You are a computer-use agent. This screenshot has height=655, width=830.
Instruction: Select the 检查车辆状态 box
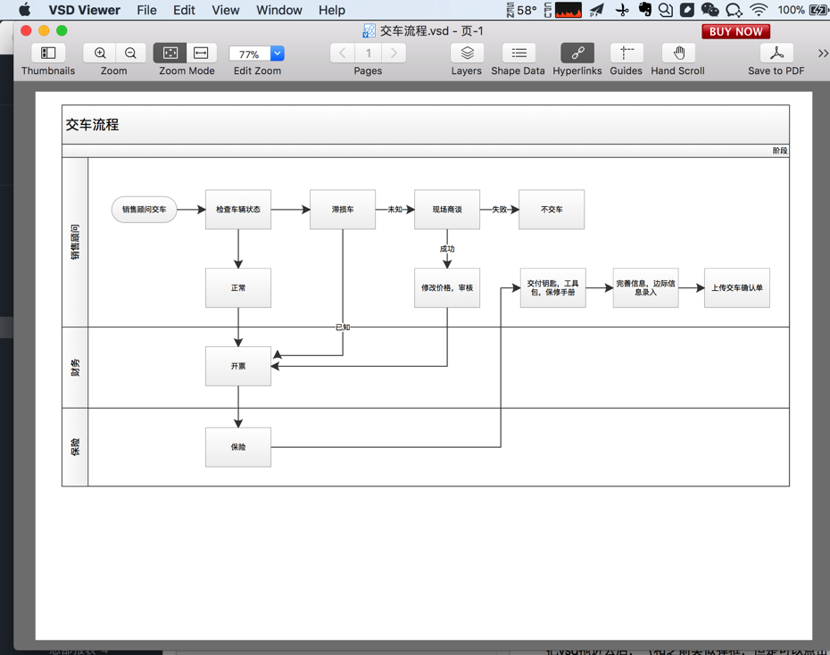(x=238, y=210)
